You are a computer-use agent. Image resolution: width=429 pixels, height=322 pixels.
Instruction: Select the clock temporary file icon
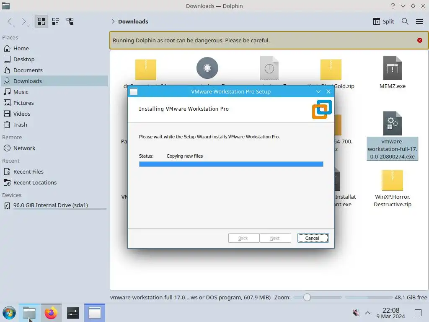269,68
